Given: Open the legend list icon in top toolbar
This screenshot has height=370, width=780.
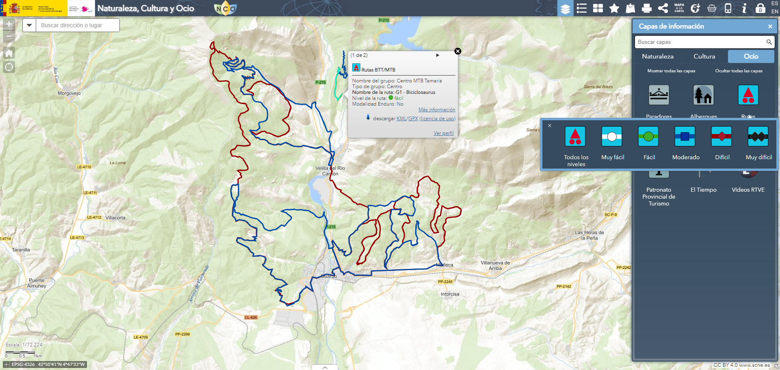Looking at the screenshot, I should 582,8.
